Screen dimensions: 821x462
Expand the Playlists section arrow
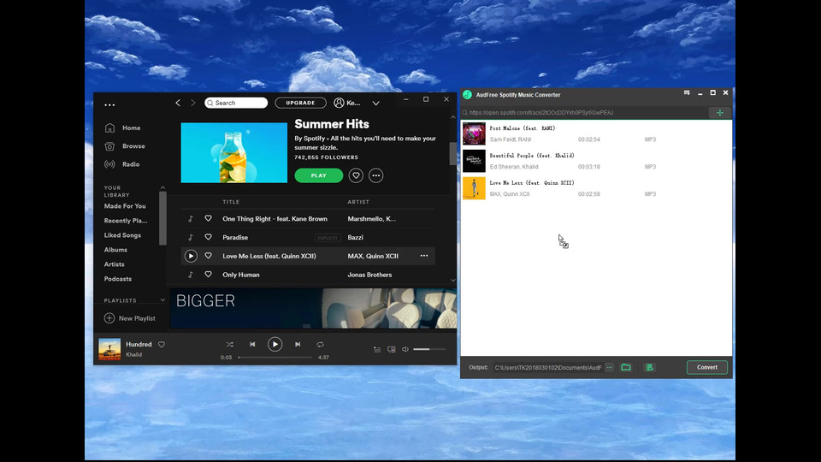point(162,300)
